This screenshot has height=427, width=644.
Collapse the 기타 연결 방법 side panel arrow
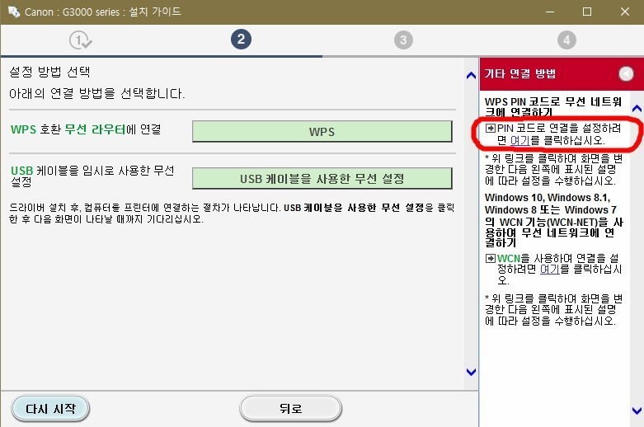point(626,73)
